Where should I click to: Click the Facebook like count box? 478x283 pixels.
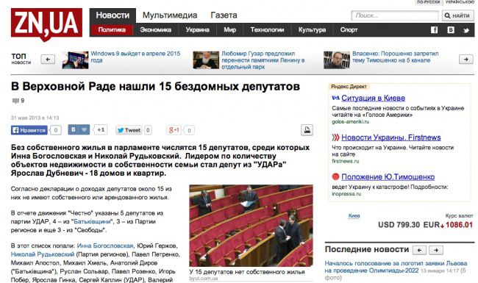point(56,130)
